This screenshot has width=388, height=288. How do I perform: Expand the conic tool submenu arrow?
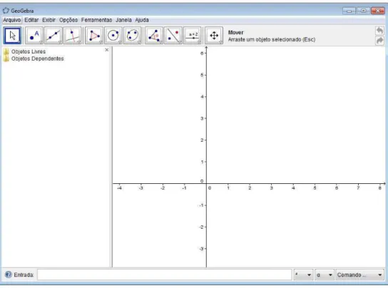(x=139, y=42)
